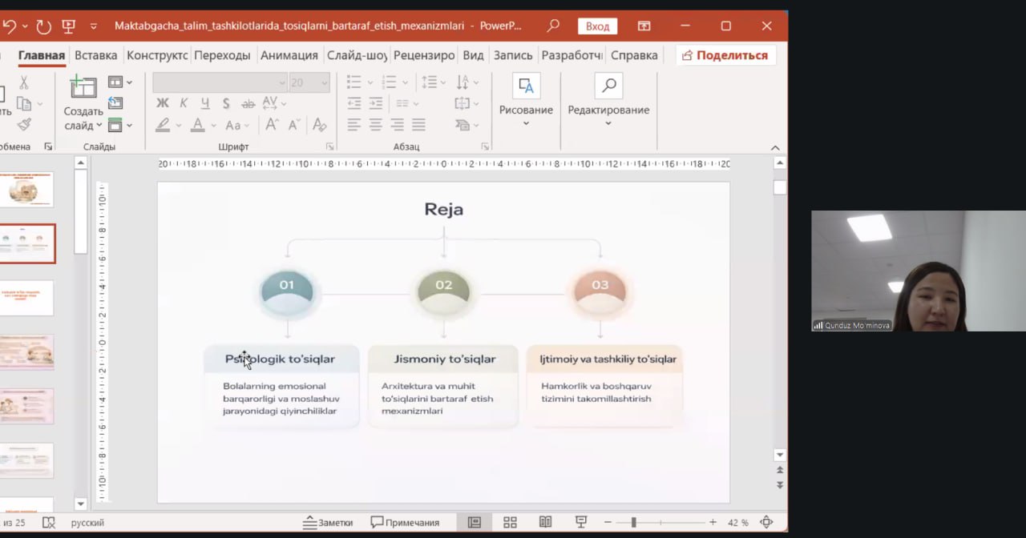
Task: Customize quick access toolbar dropdown
Action: click(x=94, y=26)
